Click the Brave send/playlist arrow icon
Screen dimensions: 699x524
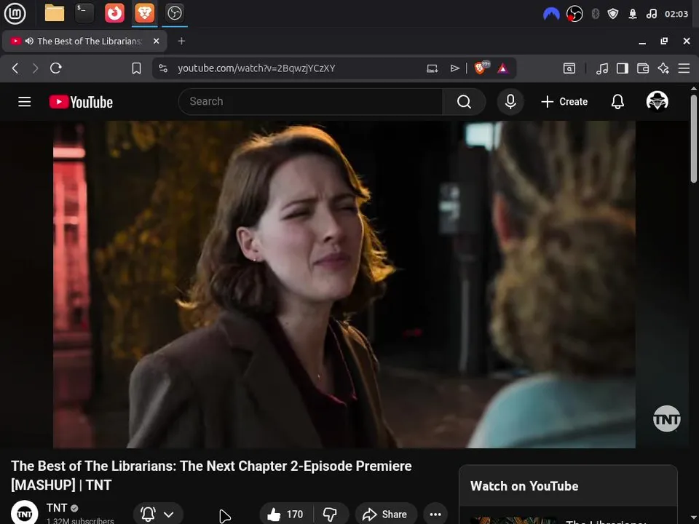click(454, 68)
